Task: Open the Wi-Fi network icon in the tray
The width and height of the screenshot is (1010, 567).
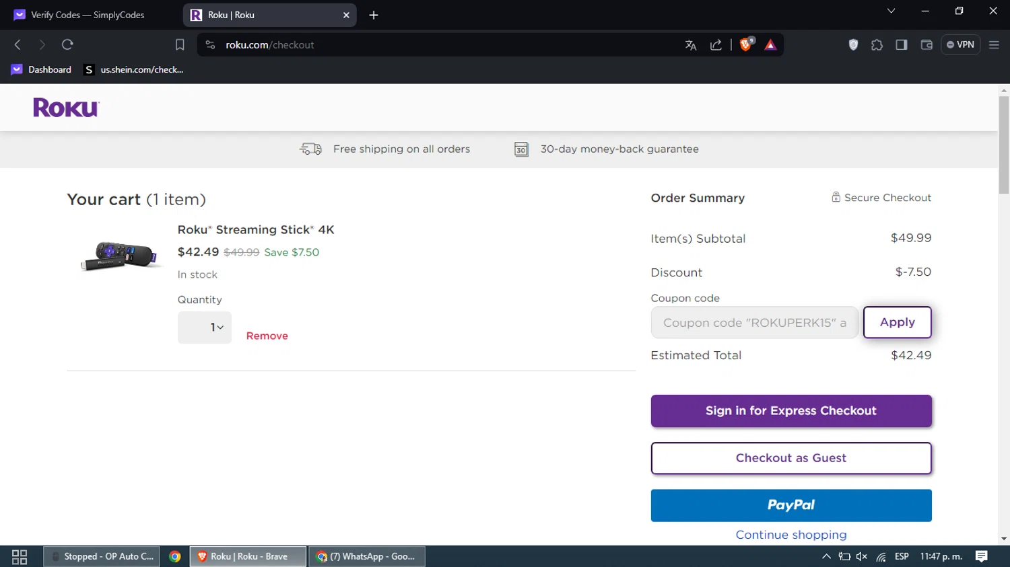Action: point(881,556)
